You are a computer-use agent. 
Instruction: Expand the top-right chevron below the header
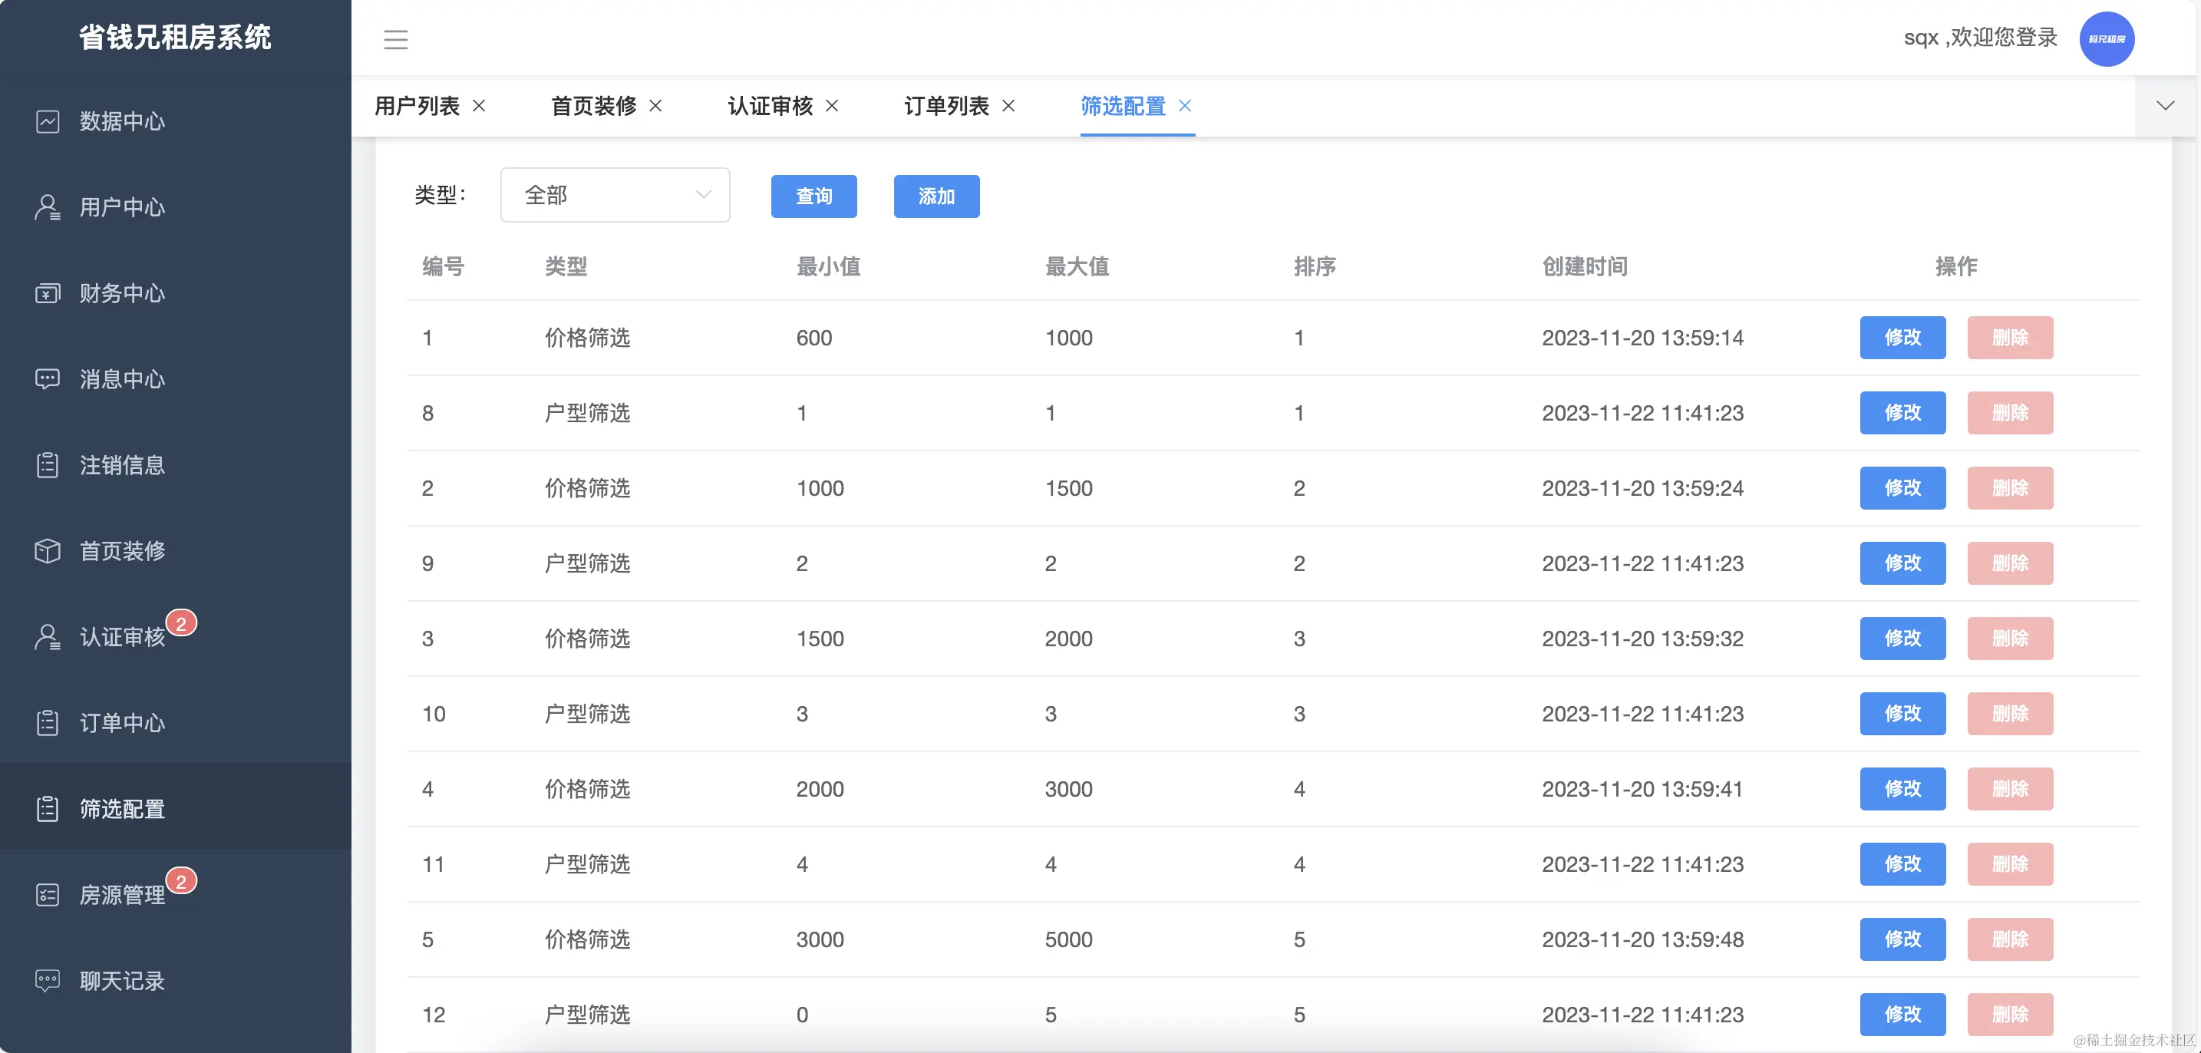click(x=2166, y=105)
